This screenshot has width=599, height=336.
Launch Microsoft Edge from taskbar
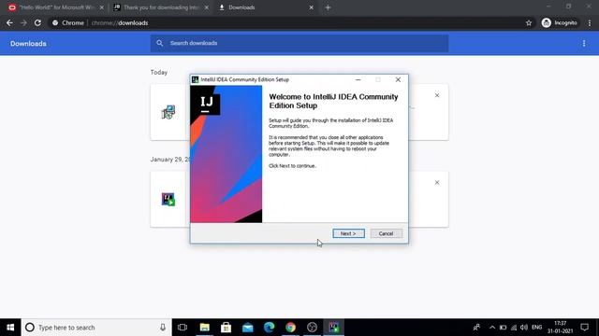[269, 328]
